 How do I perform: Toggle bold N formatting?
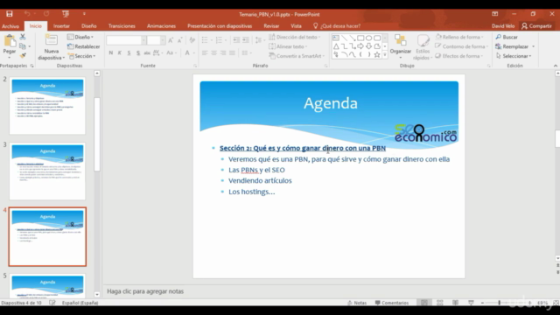(111, 52)
